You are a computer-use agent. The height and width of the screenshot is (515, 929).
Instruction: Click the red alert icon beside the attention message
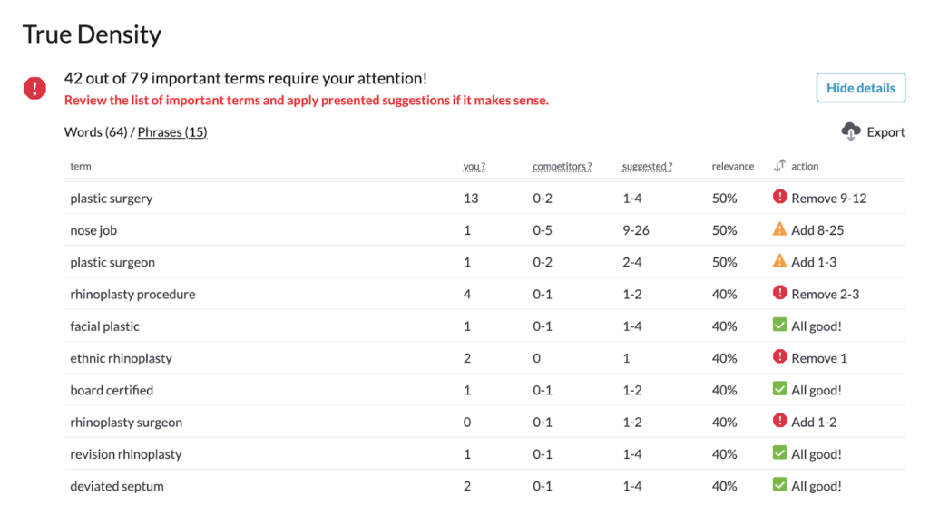click(34, 88)
